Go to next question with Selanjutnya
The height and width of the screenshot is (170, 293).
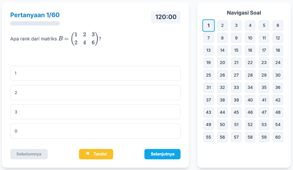162,154
